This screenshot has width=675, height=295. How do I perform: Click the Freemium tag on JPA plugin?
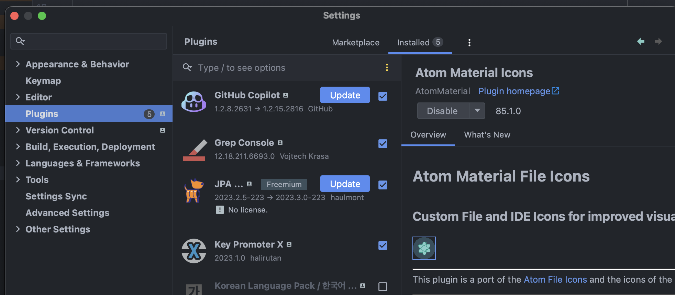(284, 184)
